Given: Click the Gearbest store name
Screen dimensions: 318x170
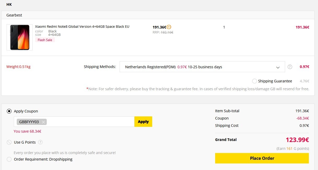Looking at the screenshot, I should click(x=14, y=15).
